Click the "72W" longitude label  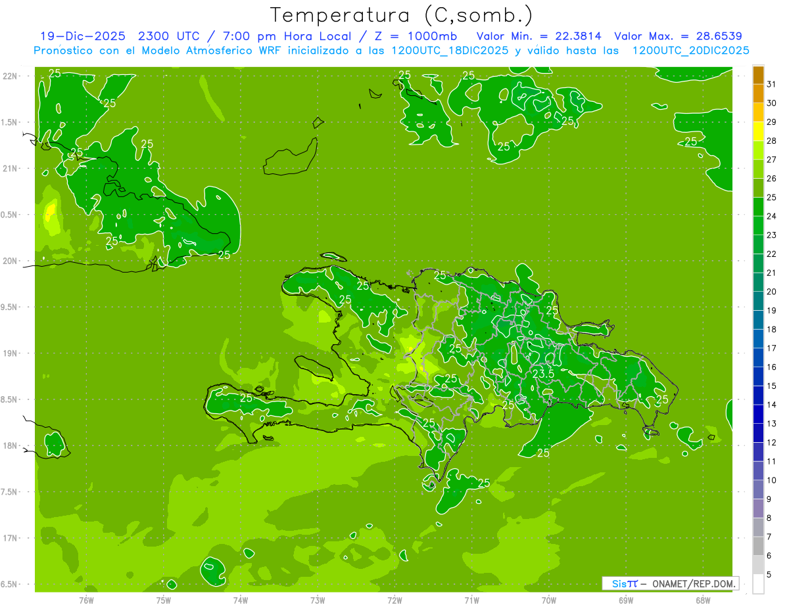394,600
